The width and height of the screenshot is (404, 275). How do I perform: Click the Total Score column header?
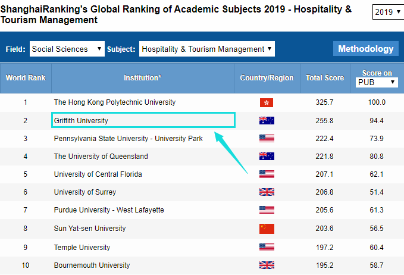[x=325, y=78]
